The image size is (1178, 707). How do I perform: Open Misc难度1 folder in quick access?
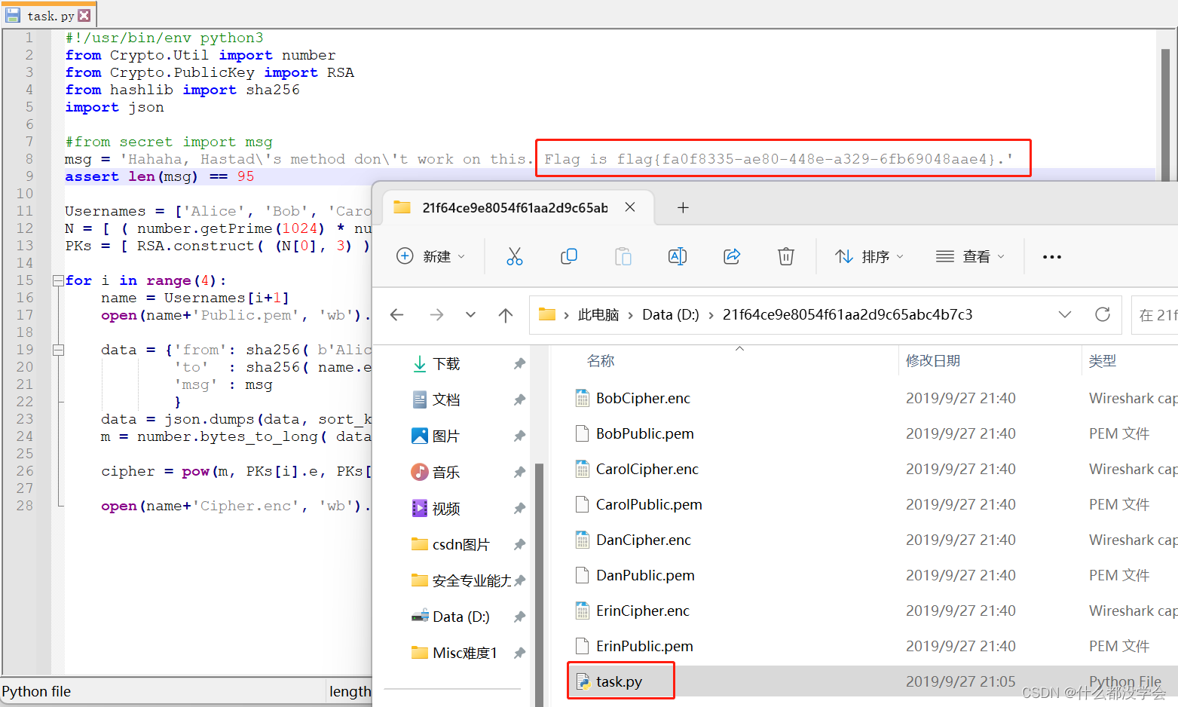[x=464, y=653]
